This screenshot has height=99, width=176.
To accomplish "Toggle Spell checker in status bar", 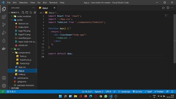I will pos(148,92).
